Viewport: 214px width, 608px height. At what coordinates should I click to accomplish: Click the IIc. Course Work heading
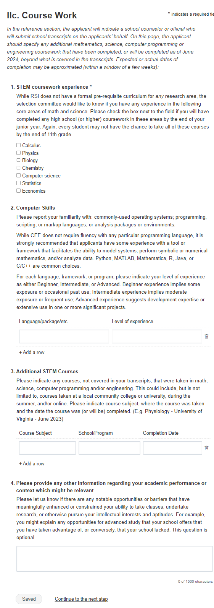pos(42,15)
